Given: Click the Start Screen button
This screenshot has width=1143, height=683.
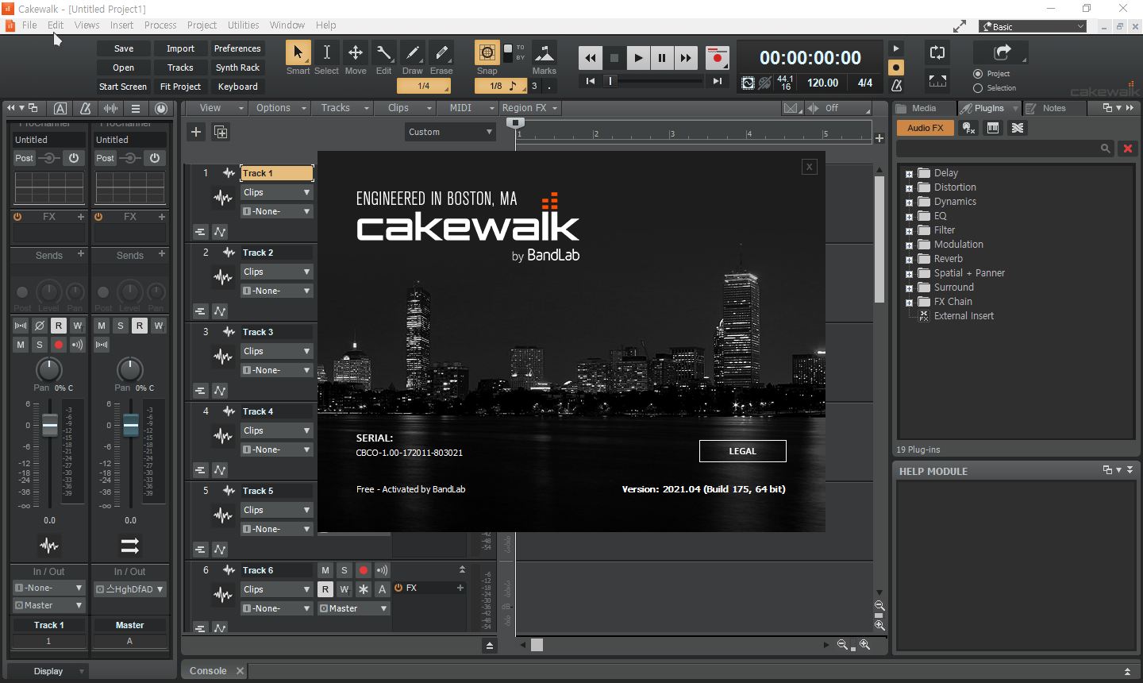Looking at the screenshot, I should 123,87.
